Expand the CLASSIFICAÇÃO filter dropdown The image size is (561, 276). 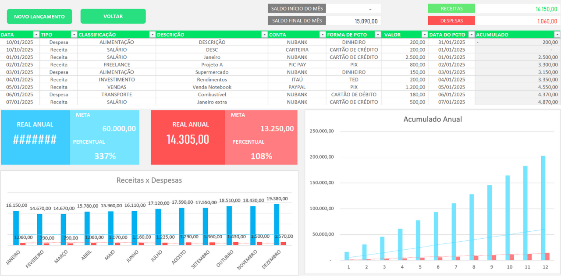[x=152, y=35]
